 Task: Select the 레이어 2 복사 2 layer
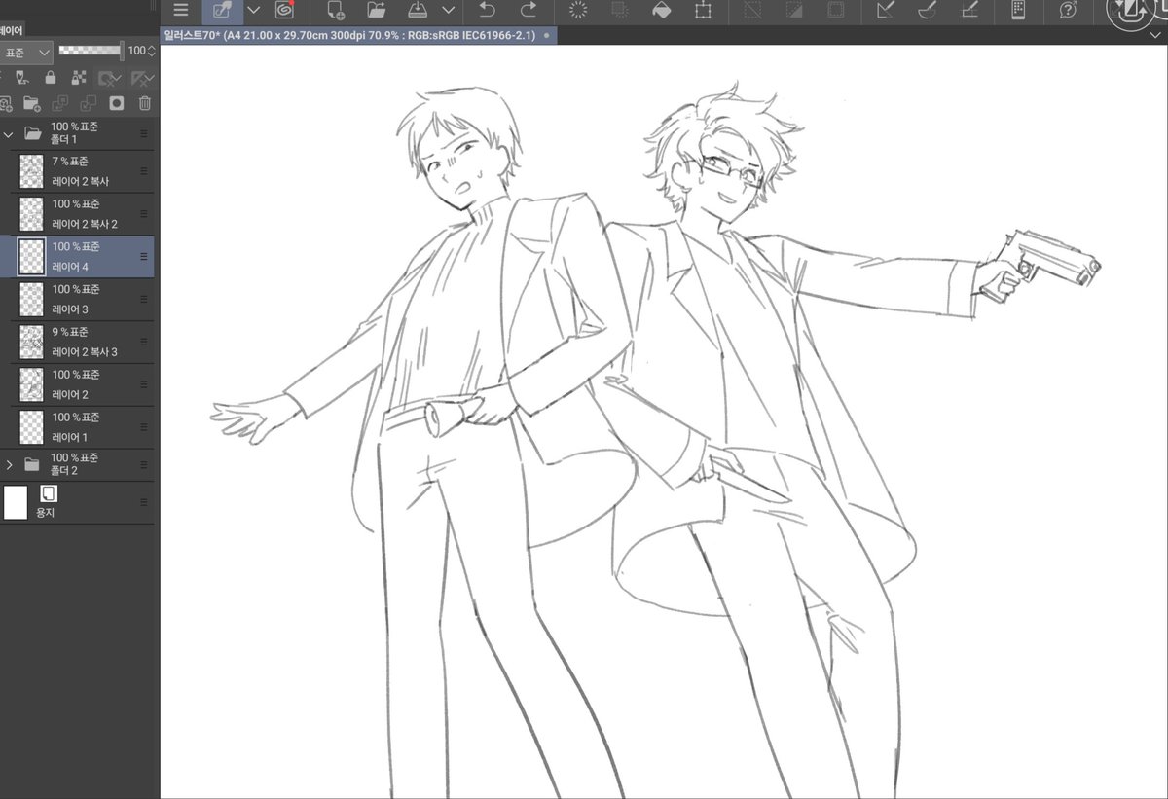77,215
